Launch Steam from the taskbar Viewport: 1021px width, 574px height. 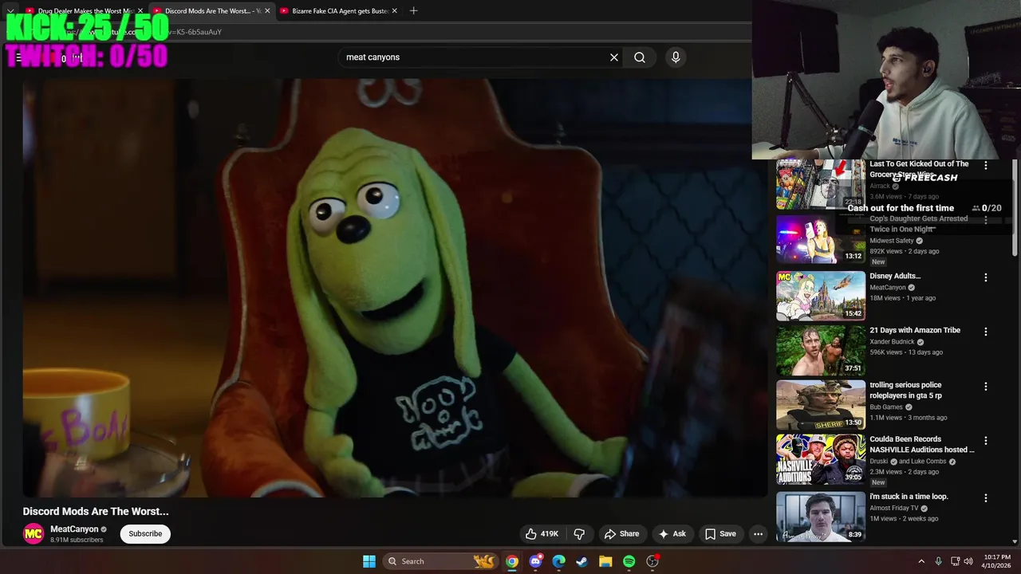(x=582, y=561)
